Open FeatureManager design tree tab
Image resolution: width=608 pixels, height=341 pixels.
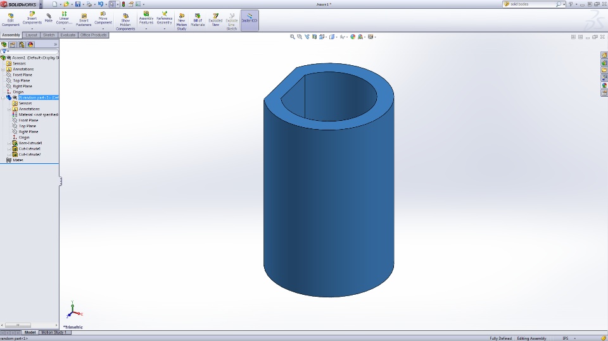point(4,44)
